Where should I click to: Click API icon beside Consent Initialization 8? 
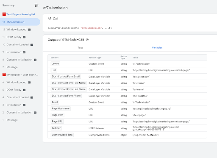35,60
